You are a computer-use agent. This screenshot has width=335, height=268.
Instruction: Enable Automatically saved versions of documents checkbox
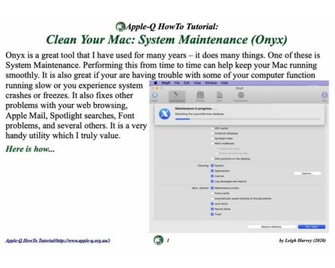[x=212, y=198]
